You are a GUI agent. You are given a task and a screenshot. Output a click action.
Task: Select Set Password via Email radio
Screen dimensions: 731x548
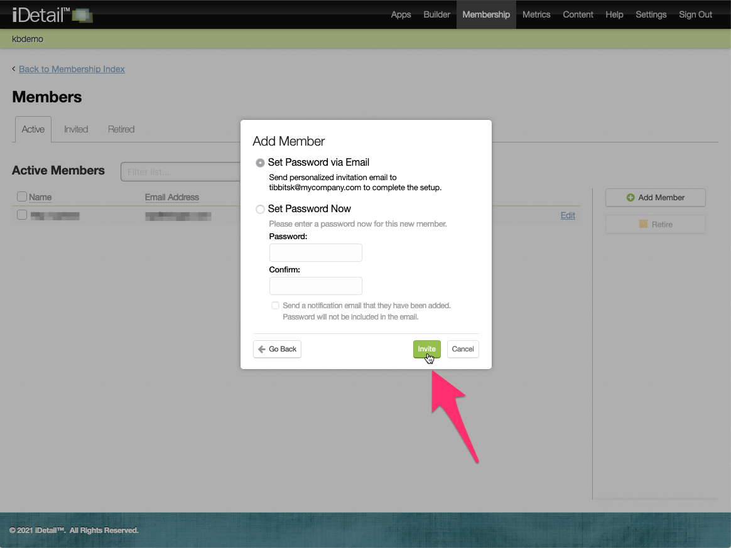pyautogui.click(x=260, y=163)
